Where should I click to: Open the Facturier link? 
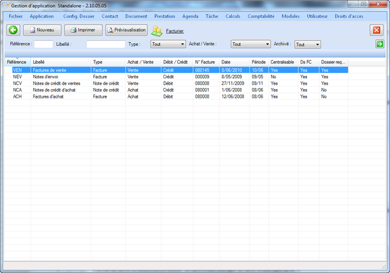tap(175, 30)
